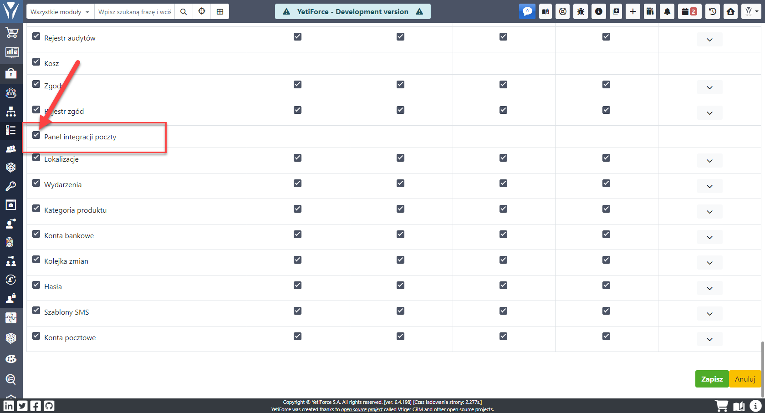This screenshot has width=765, height=413.
Task: Expand the Hasła row chevron
Action: 709,288
